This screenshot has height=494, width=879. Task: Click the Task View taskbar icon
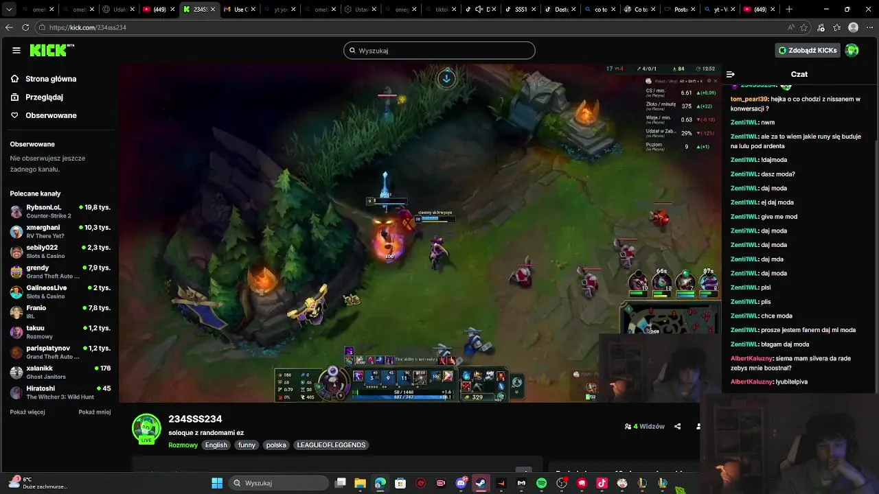tap(340, 483)
